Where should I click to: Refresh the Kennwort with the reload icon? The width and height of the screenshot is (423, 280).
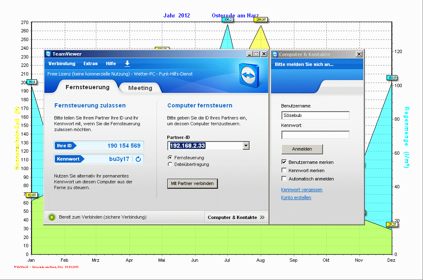coord(138,159)
